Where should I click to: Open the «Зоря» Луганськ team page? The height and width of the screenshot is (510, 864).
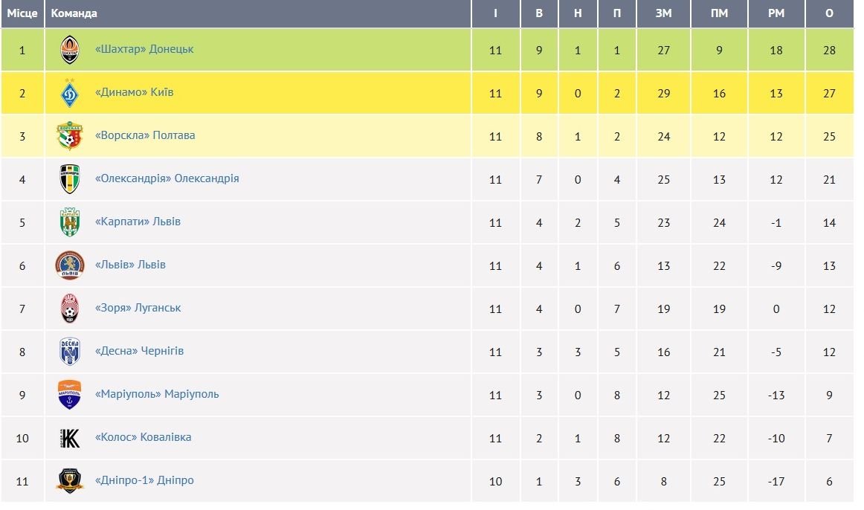(138, 308)
